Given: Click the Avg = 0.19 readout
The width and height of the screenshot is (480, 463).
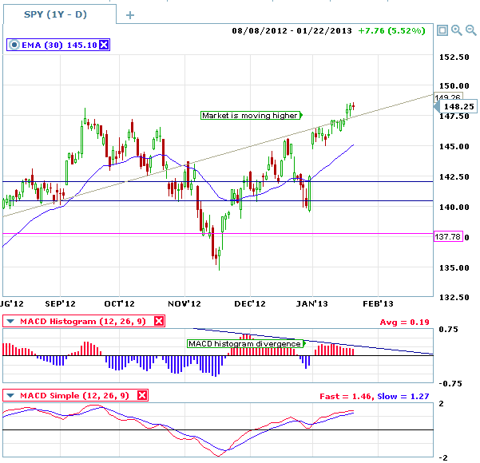Looking at the screenshot, I should click(x=404, y=323).
